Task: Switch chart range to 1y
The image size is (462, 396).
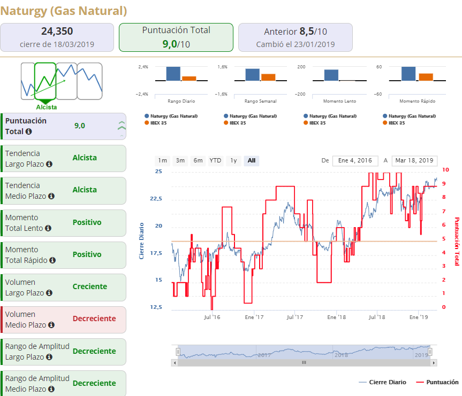Action: (x=233, y=161)
